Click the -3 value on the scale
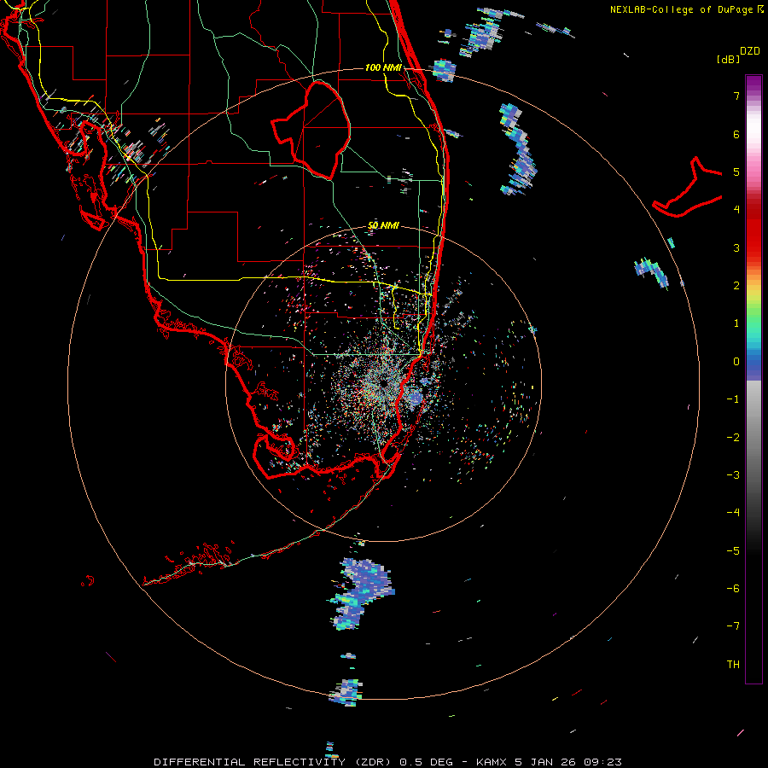This screenshot has height=768, width=768. point(733,475)
